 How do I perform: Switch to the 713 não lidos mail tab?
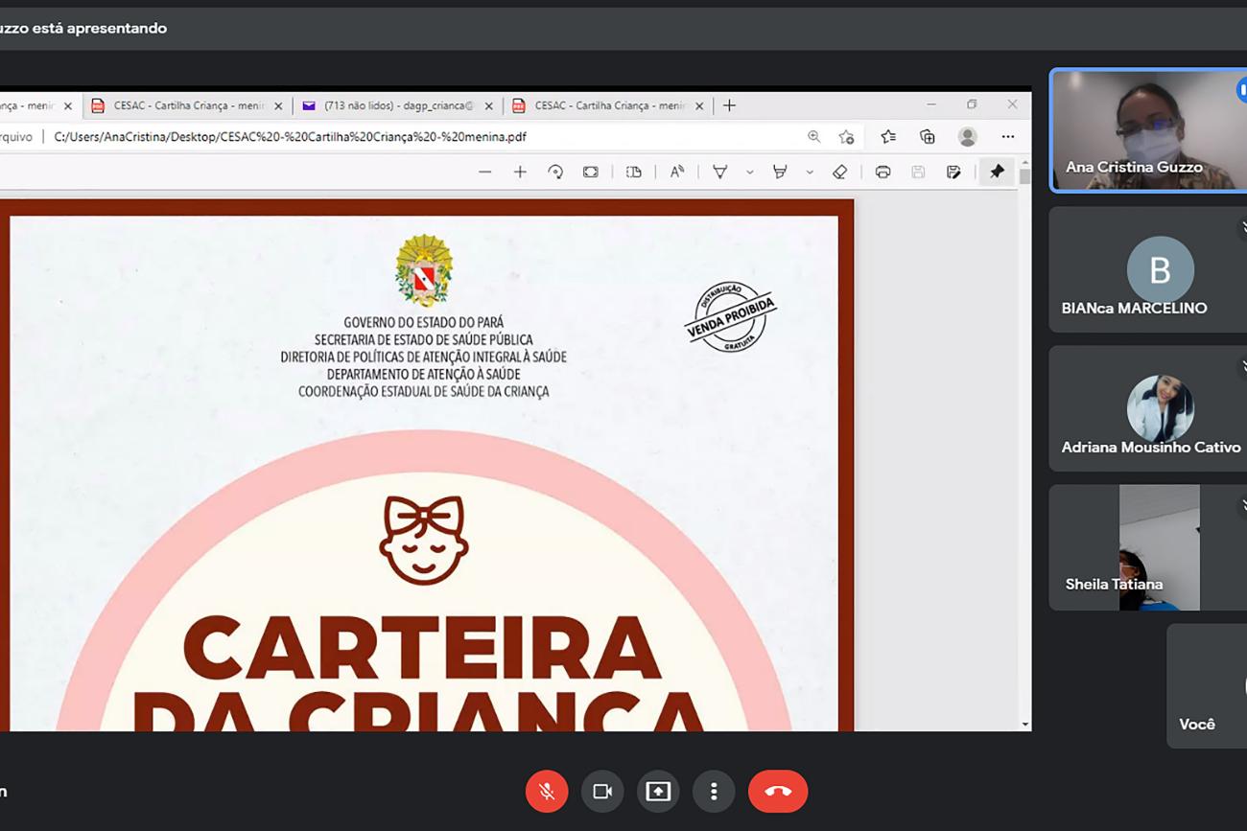click(395, 105)
